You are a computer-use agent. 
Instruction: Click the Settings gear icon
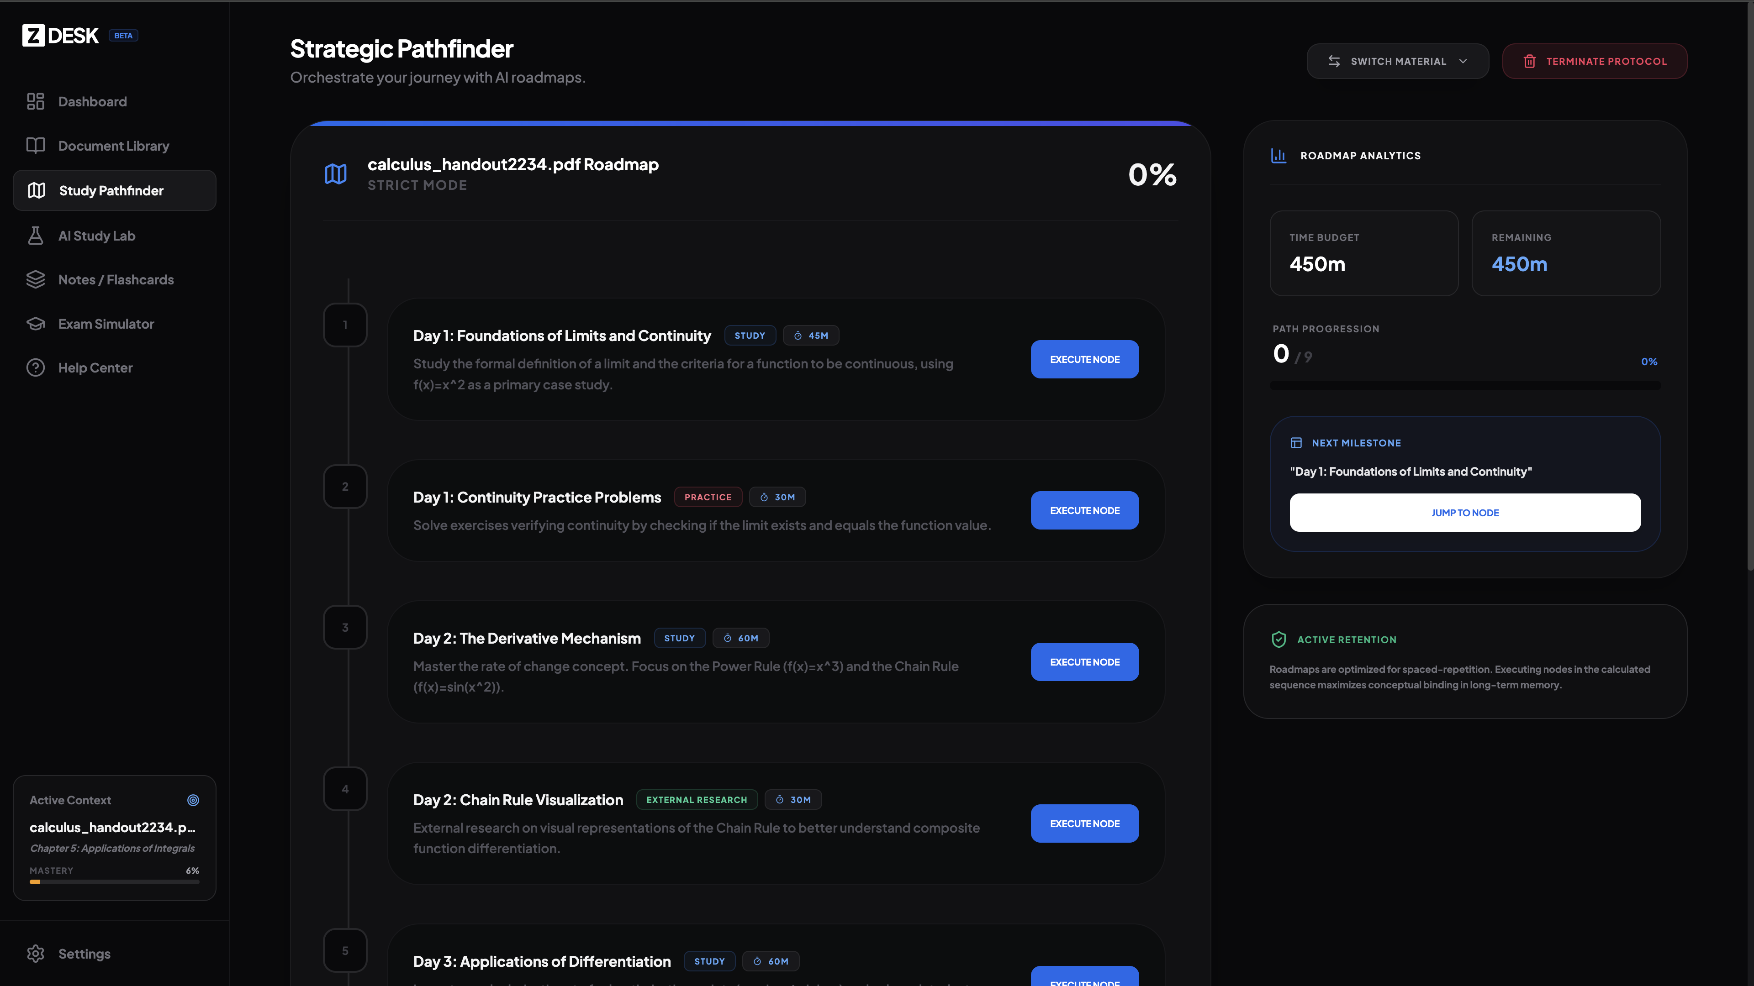[36, 953]
